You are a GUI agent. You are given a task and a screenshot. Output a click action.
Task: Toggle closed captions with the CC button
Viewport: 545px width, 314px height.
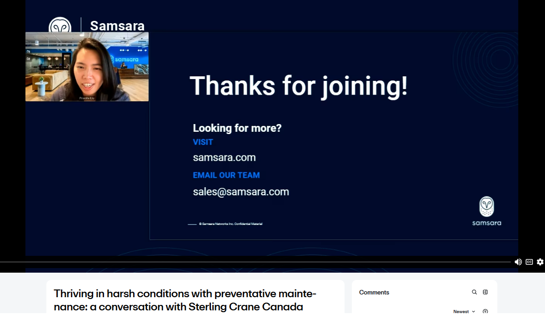pos(529,262)
